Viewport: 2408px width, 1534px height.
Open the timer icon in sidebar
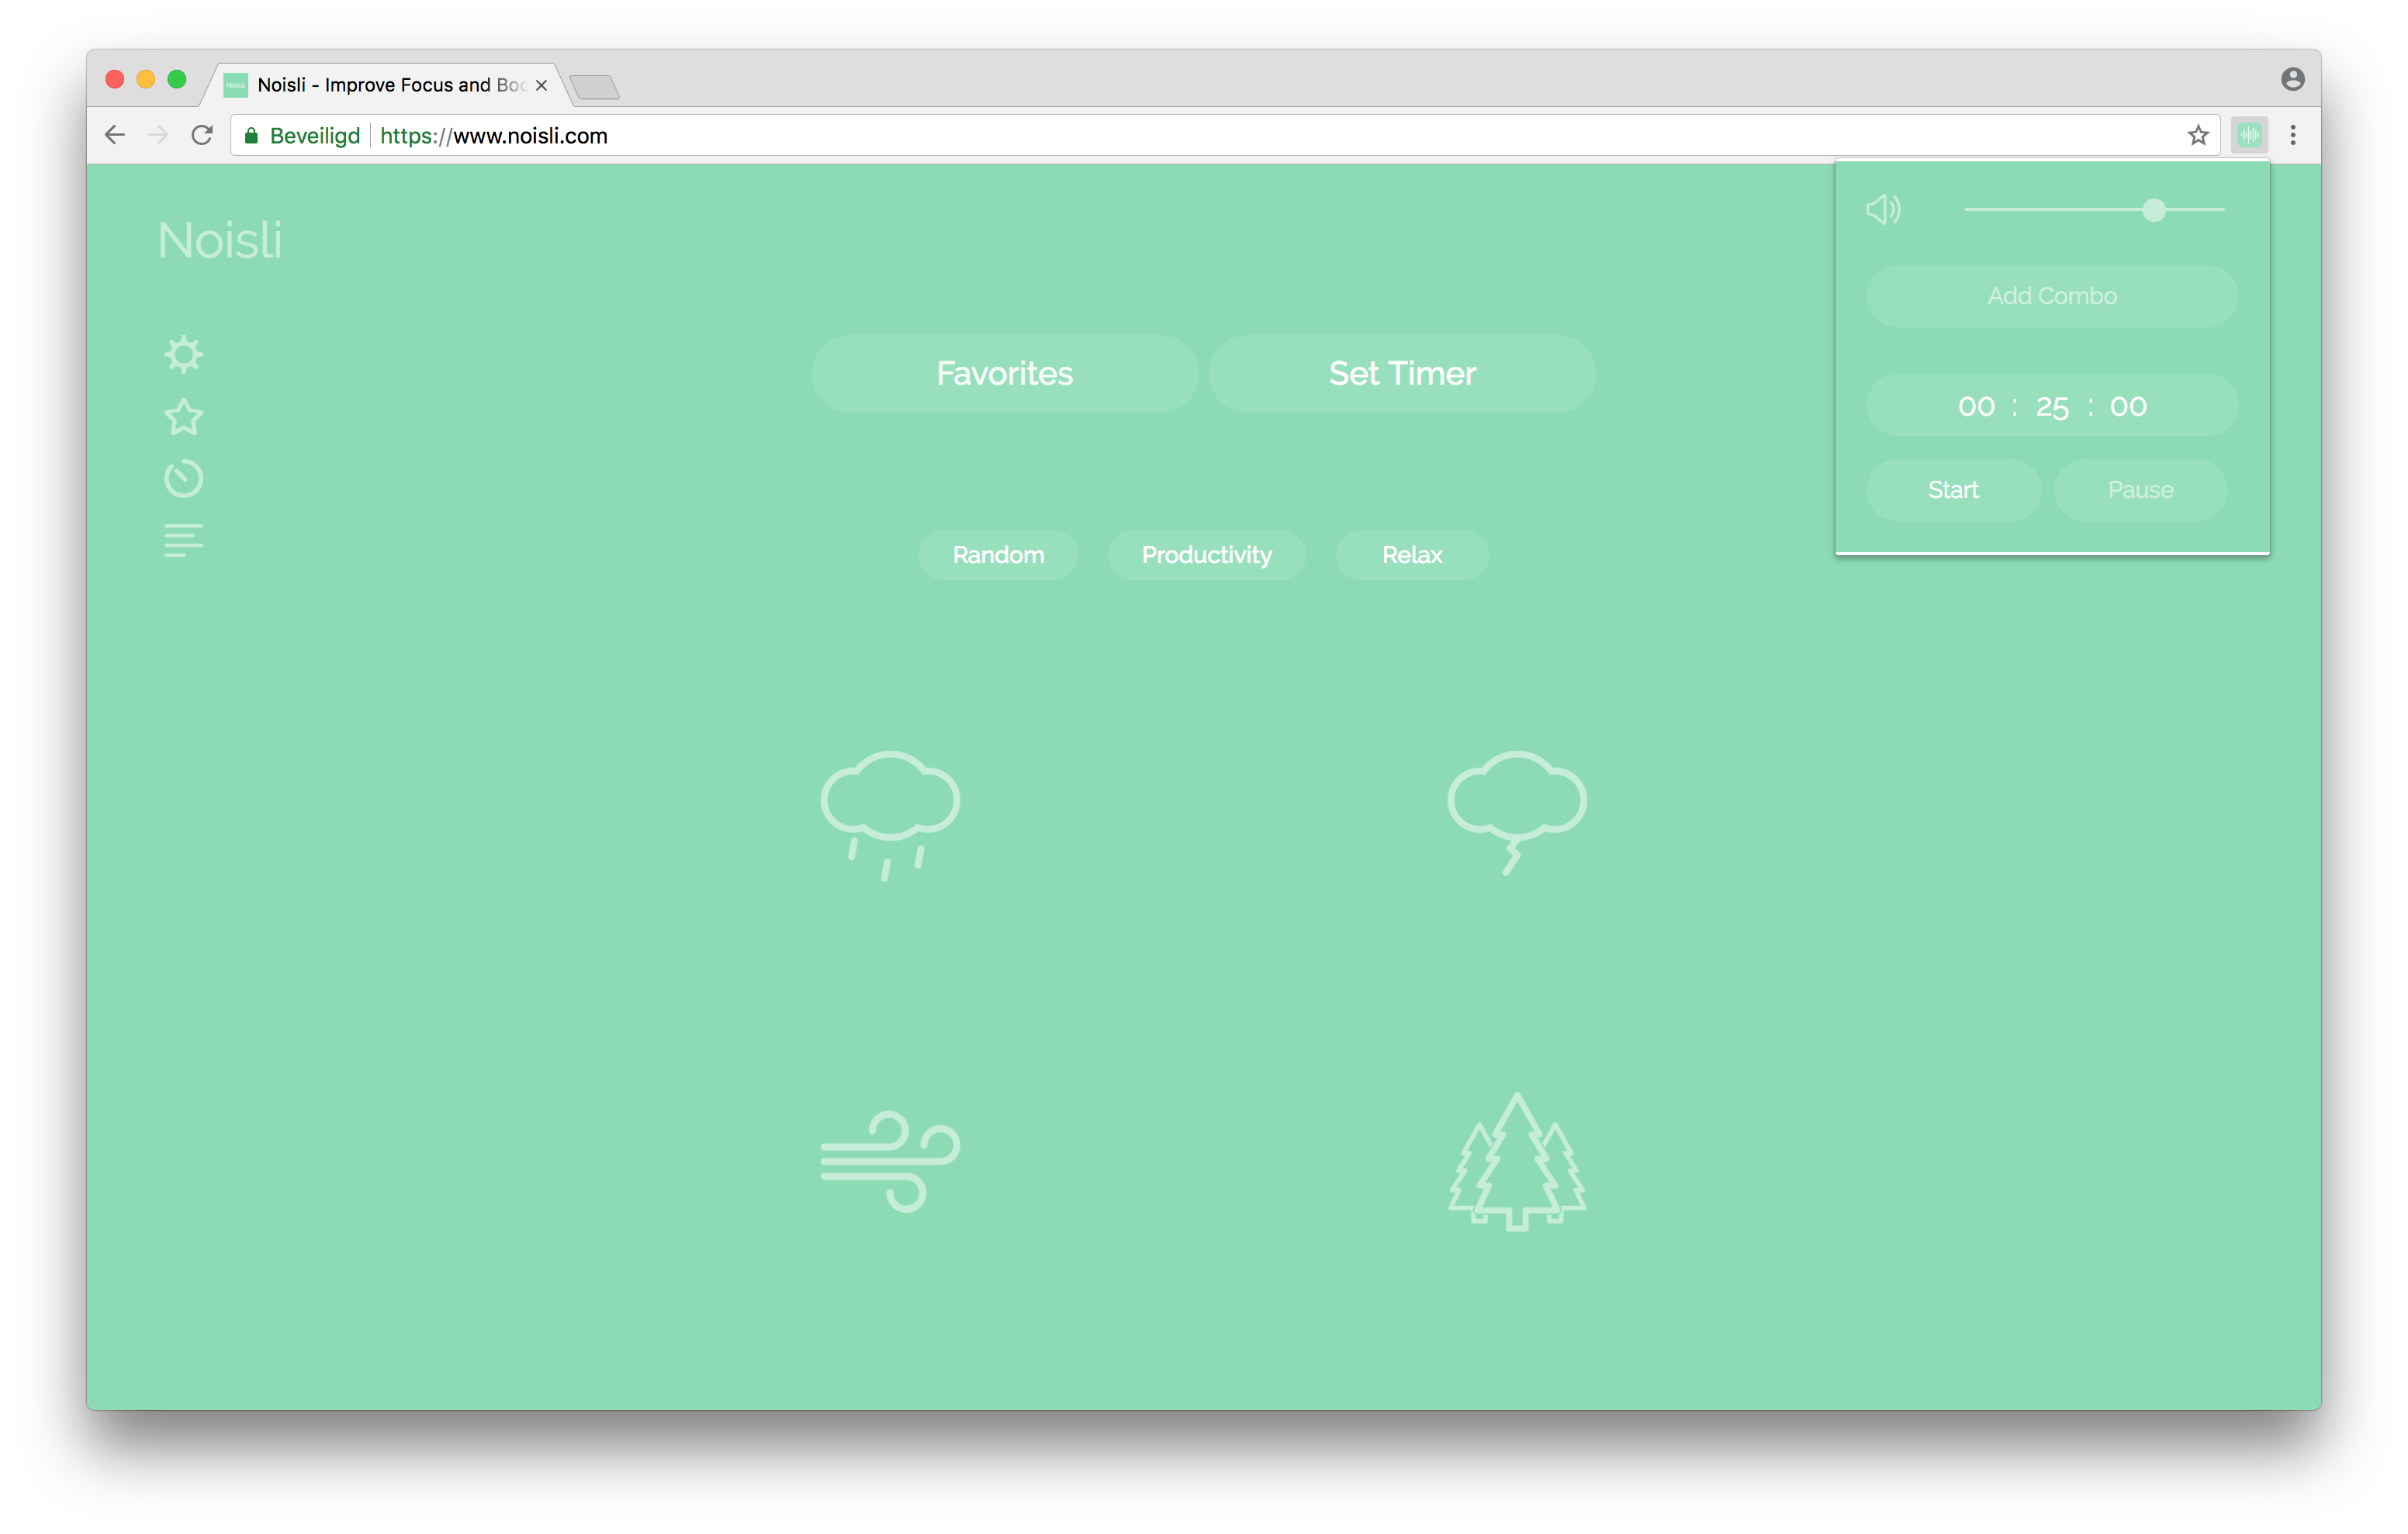click(183, 478)
